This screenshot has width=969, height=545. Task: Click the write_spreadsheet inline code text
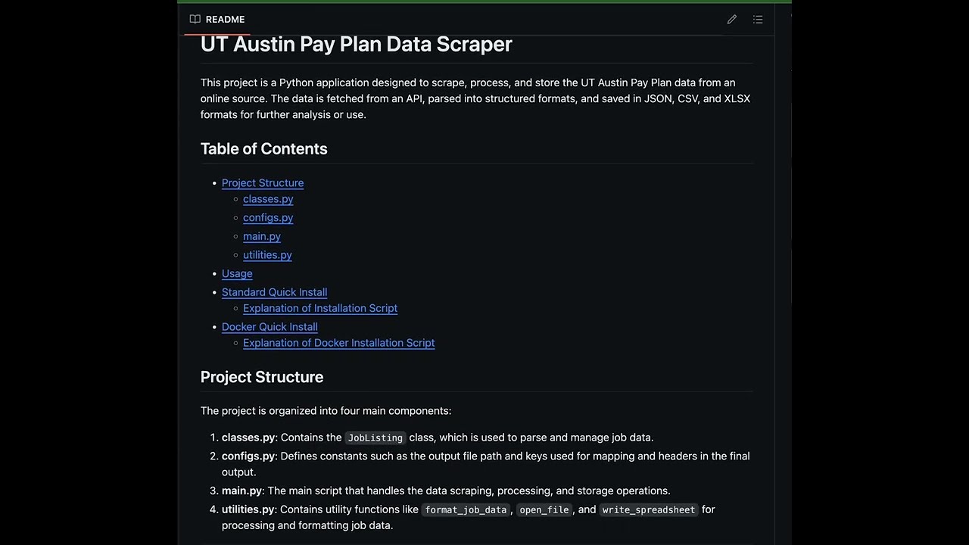pos(648,510)
